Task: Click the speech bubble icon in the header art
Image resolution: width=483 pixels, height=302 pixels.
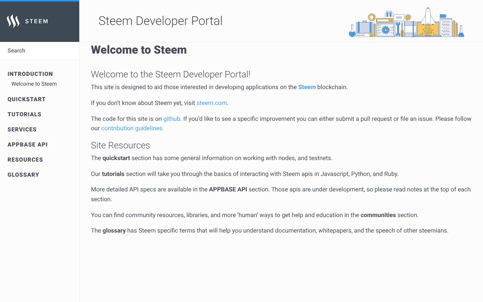Action: pyautogui.click(x=399, y=17)
